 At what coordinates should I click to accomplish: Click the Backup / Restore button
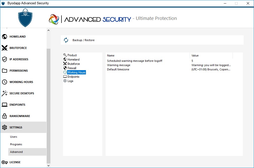point(83,40)
